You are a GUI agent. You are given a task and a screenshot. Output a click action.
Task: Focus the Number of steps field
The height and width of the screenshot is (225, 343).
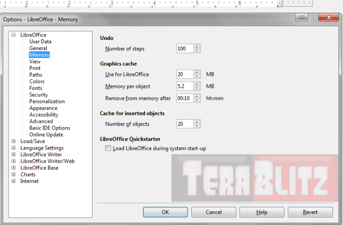185,48
